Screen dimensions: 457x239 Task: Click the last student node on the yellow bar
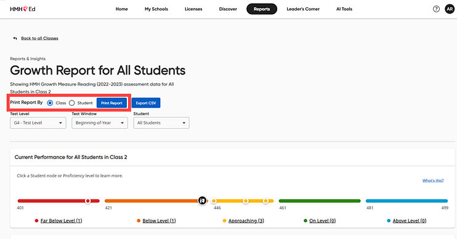pyautogui.click(x=265, y=201)
